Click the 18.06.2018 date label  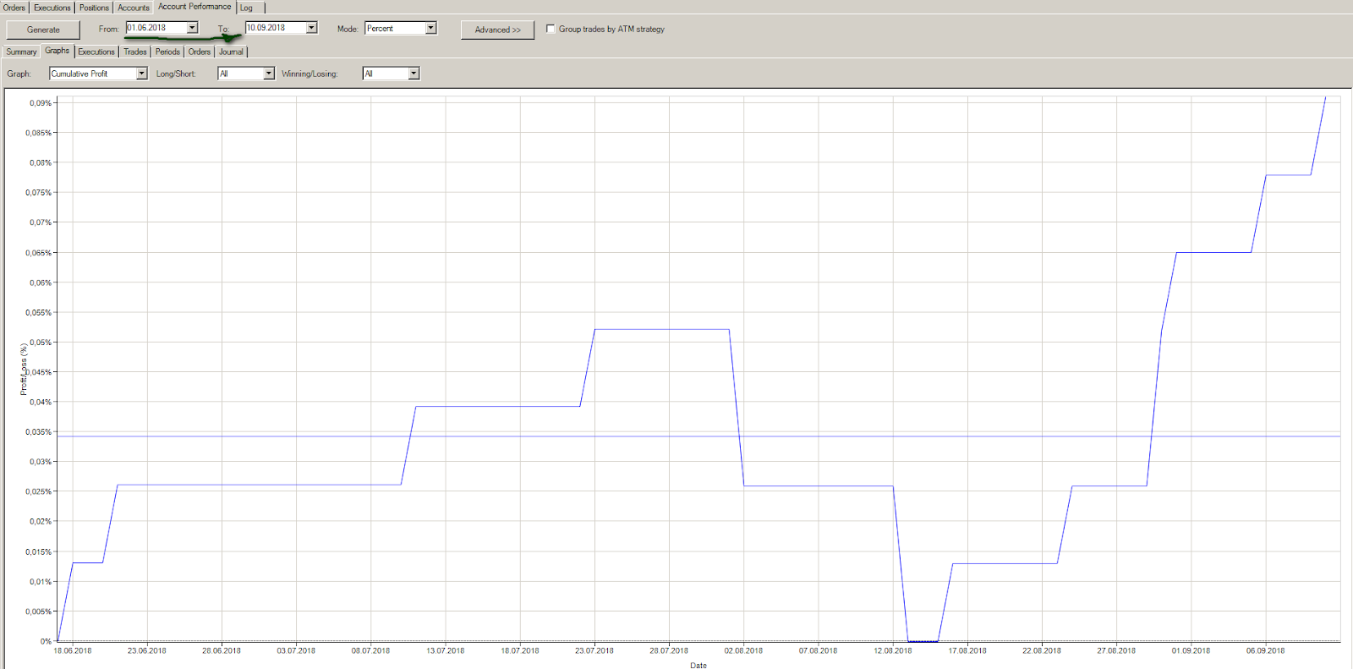[73, 650]
